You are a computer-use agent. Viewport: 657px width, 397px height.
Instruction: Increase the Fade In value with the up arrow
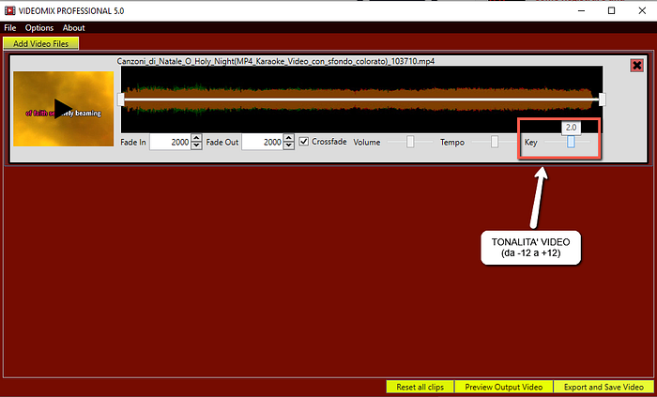point(196,138)
